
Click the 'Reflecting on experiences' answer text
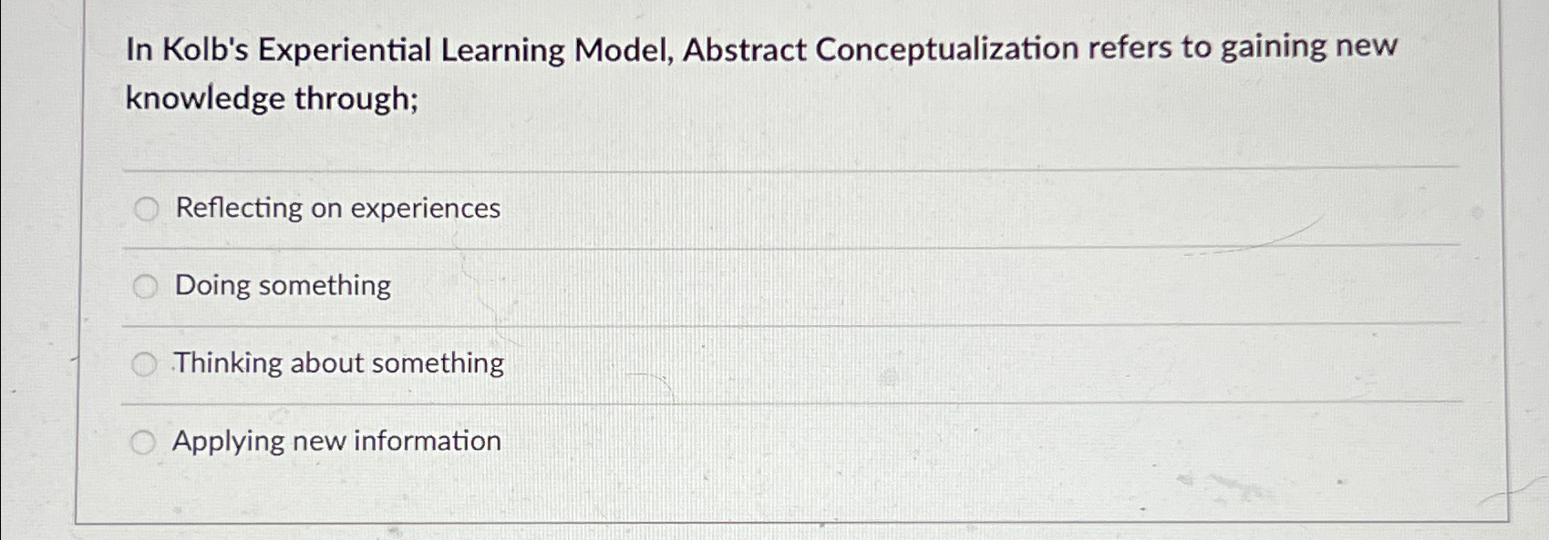336,209
